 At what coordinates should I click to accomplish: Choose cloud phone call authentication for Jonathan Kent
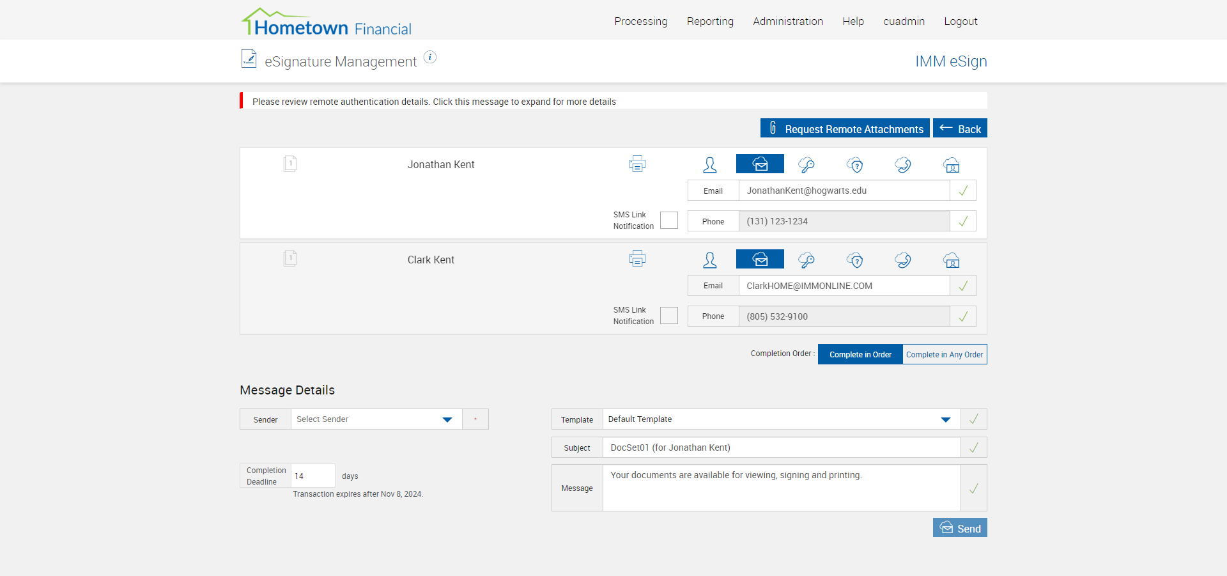click(902, 165)
